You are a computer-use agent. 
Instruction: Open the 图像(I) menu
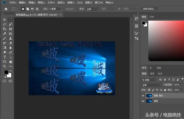tap(32, 3)
